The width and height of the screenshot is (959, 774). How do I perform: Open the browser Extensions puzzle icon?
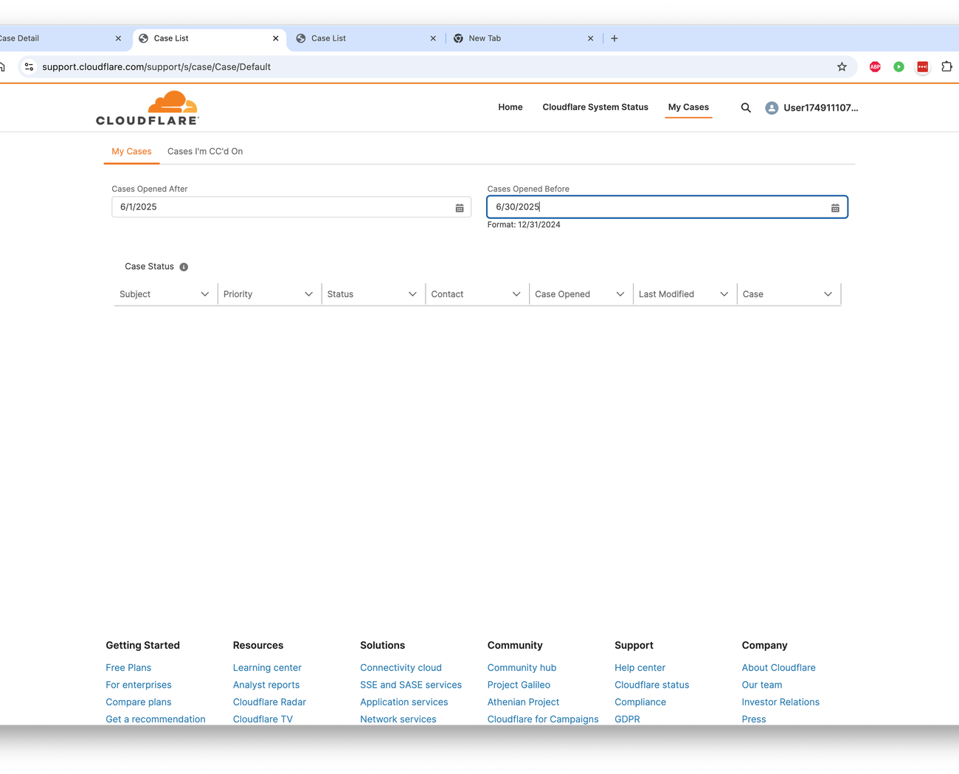[946, 67]
